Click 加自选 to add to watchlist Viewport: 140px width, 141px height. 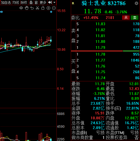tap(6, 2)
